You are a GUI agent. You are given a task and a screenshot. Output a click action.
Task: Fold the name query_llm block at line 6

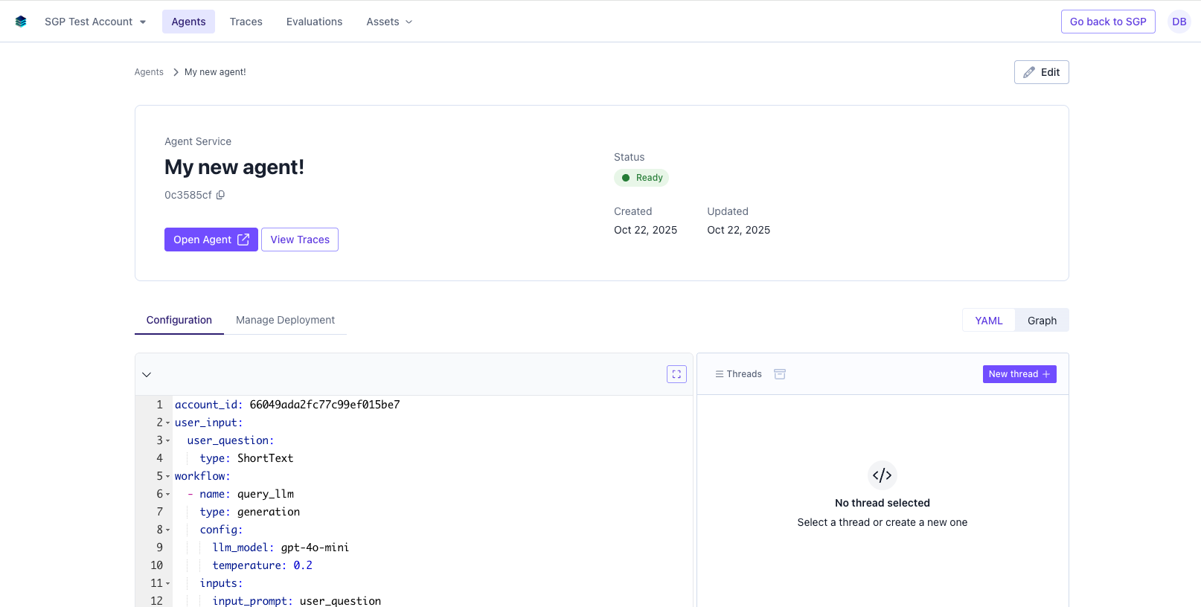pos(167,495)
